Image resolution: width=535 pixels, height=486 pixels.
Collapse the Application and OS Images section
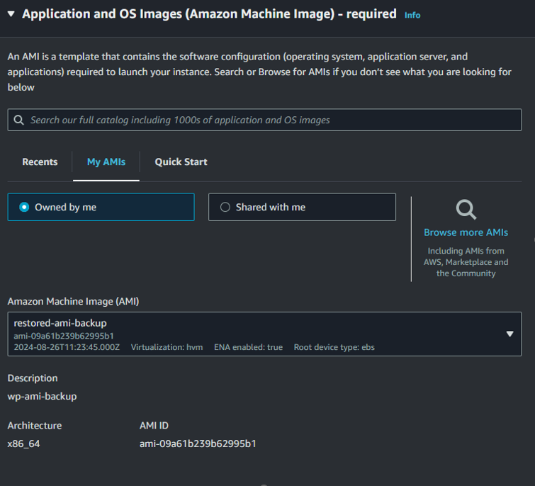tap(12, 14)
